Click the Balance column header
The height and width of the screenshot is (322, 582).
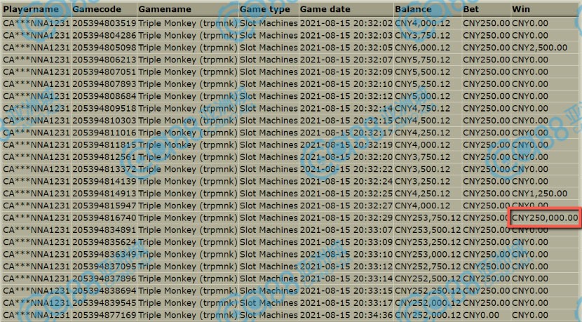[x=414, y=10]
